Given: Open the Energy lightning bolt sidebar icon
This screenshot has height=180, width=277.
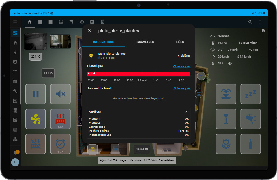Looking at the screenshot, I should [x=15, y=53].
